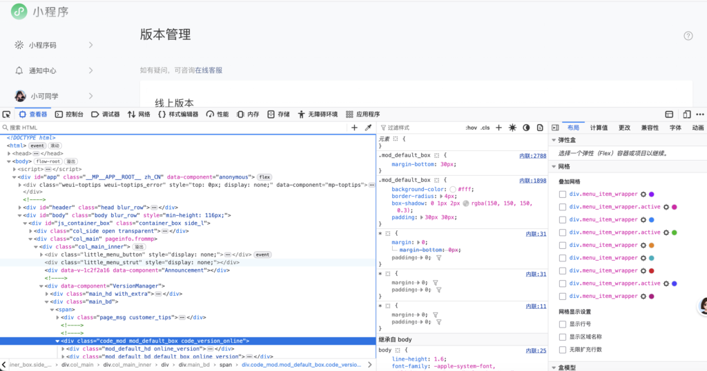This screenshot has height=371, width=707.
Task: Add a new node with plus icon
Action: [x=354, y=128]
